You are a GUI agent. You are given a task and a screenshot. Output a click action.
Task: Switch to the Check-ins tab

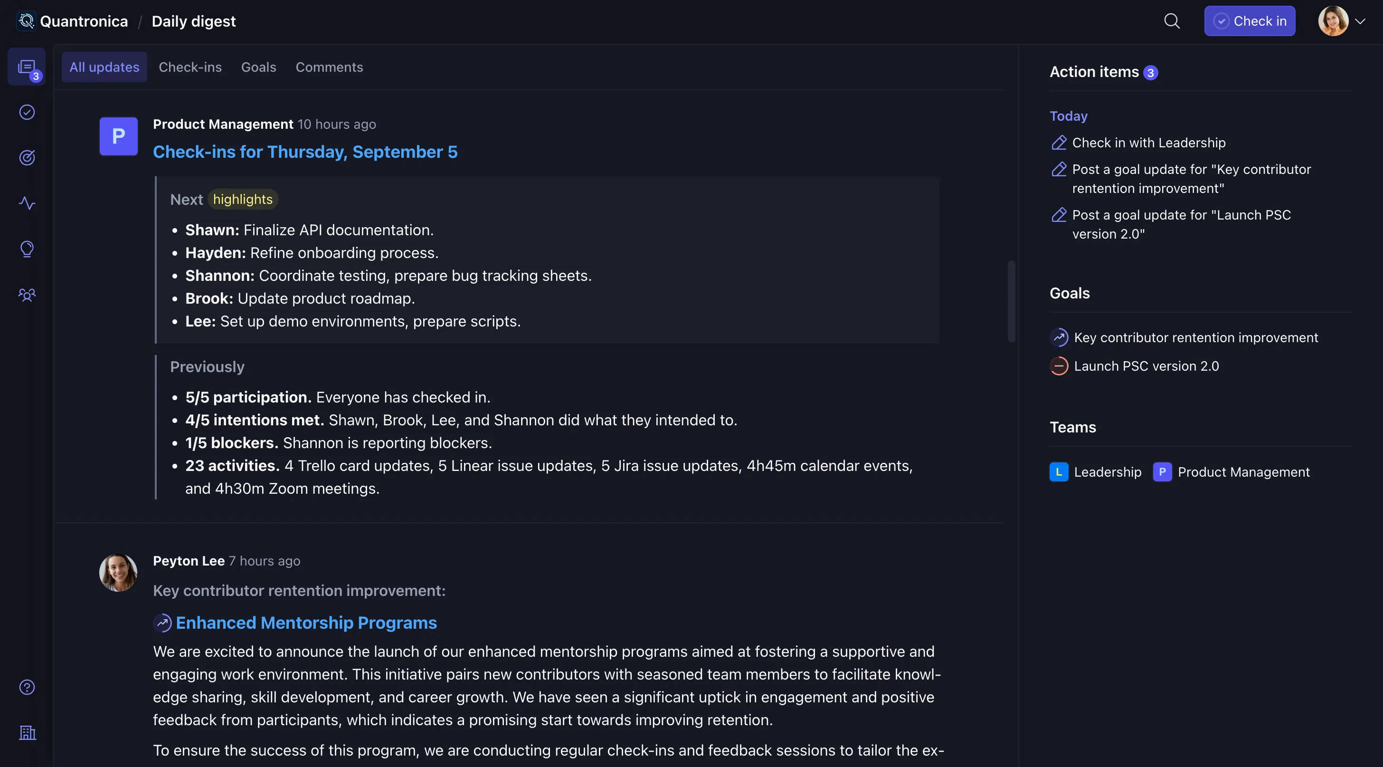pos(190,67)
